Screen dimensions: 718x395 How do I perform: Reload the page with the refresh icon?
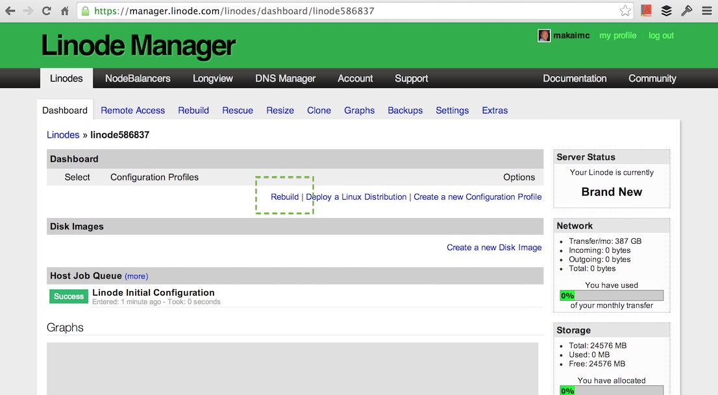tap(46, 11)
